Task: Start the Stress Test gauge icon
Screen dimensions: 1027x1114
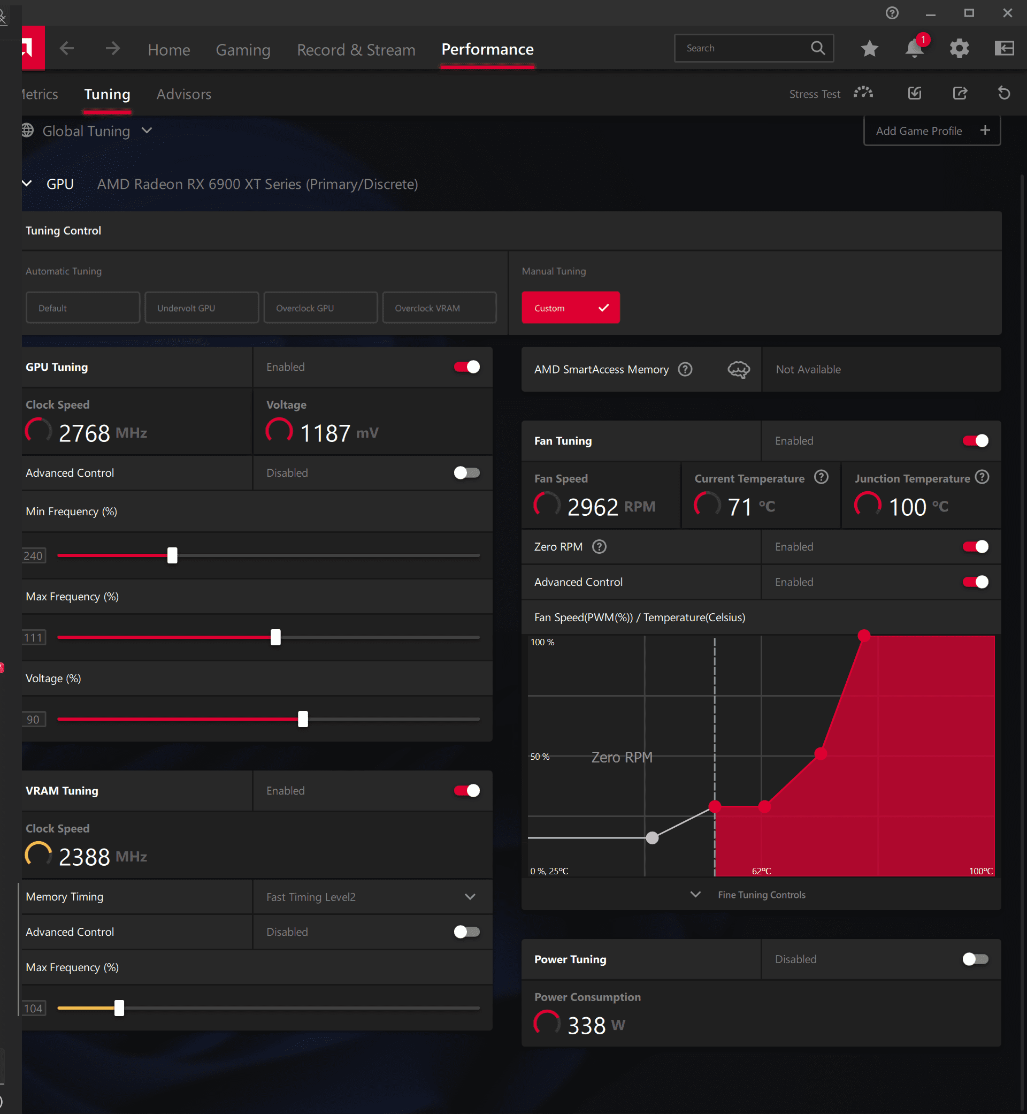Action: pos(863,93)
